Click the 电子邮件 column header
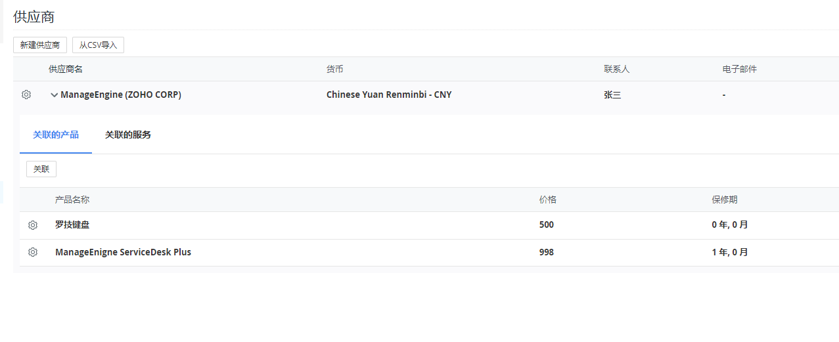This screenshot has height=342, width=839. click(x=740, y=69)
